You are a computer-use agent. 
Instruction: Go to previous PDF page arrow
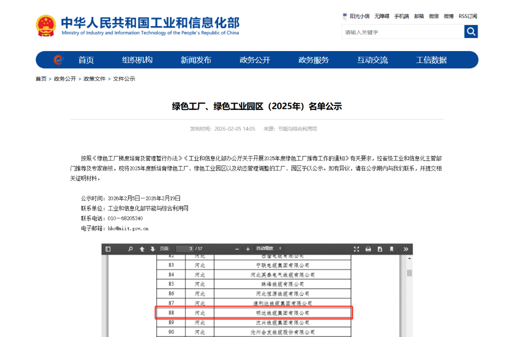[x=142, y=249]
